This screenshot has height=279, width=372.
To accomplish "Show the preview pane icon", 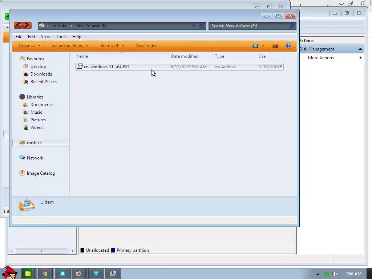I will 275,46.
